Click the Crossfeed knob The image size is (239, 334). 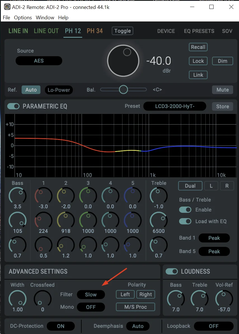pos(43,299)
